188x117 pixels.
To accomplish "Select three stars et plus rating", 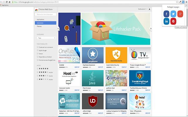I will click(38, 76).
